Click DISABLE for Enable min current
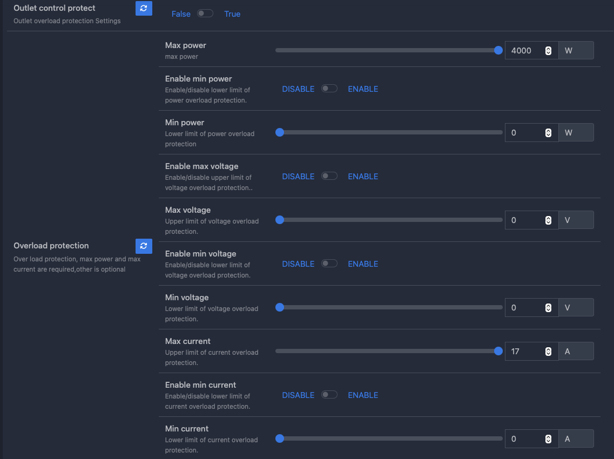 tap(298, 395)
